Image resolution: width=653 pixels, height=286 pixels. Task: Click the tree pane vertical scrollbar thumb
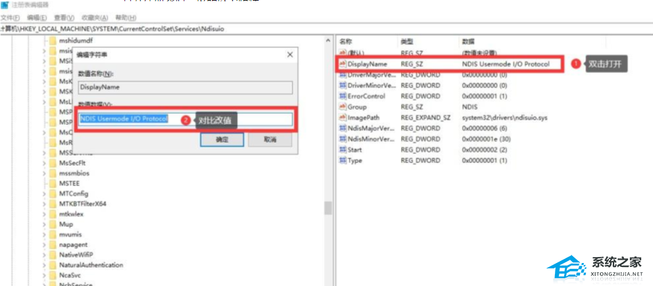(328, 208)
